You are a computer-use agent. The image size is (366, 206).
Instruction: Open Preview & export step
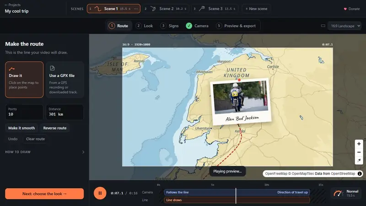pos(236,26)
